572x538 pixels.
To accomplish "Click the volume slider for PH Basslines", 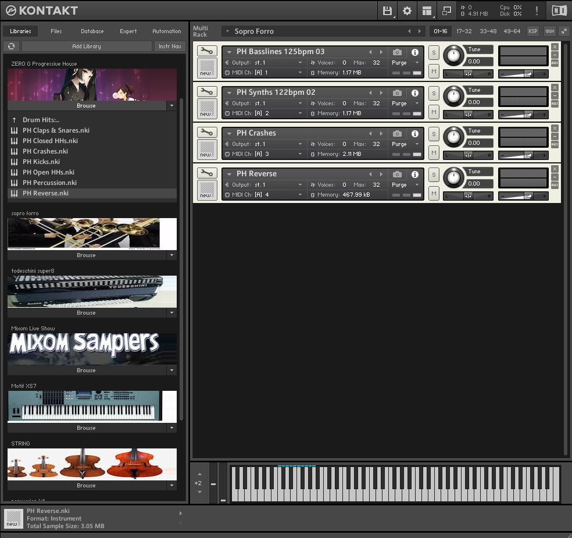I will coord(523,74).
